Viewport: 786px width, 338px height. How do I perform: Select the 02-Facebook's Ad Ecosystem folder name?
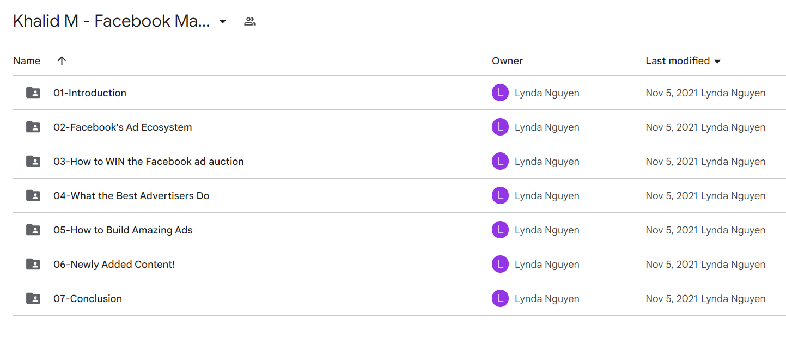123,127
